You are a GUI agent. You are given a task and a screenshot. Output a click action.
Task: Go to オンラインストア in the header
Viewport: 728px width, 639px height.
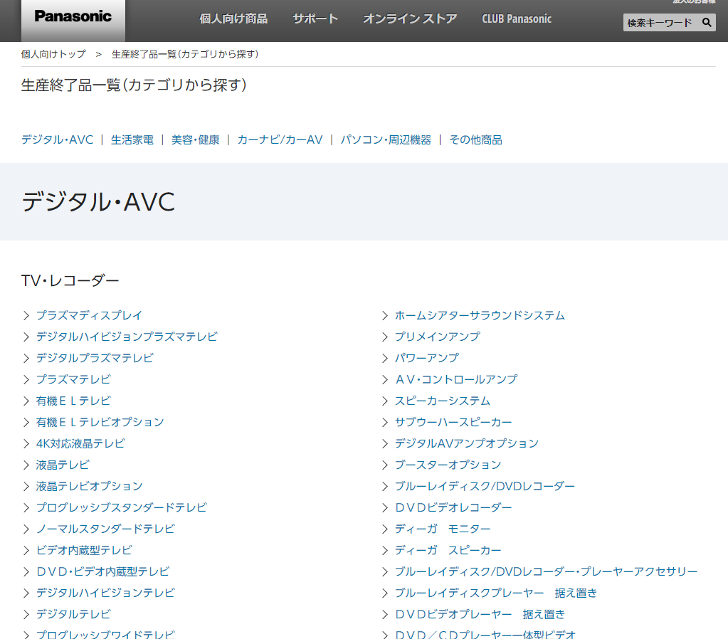[x=410, y=19]
